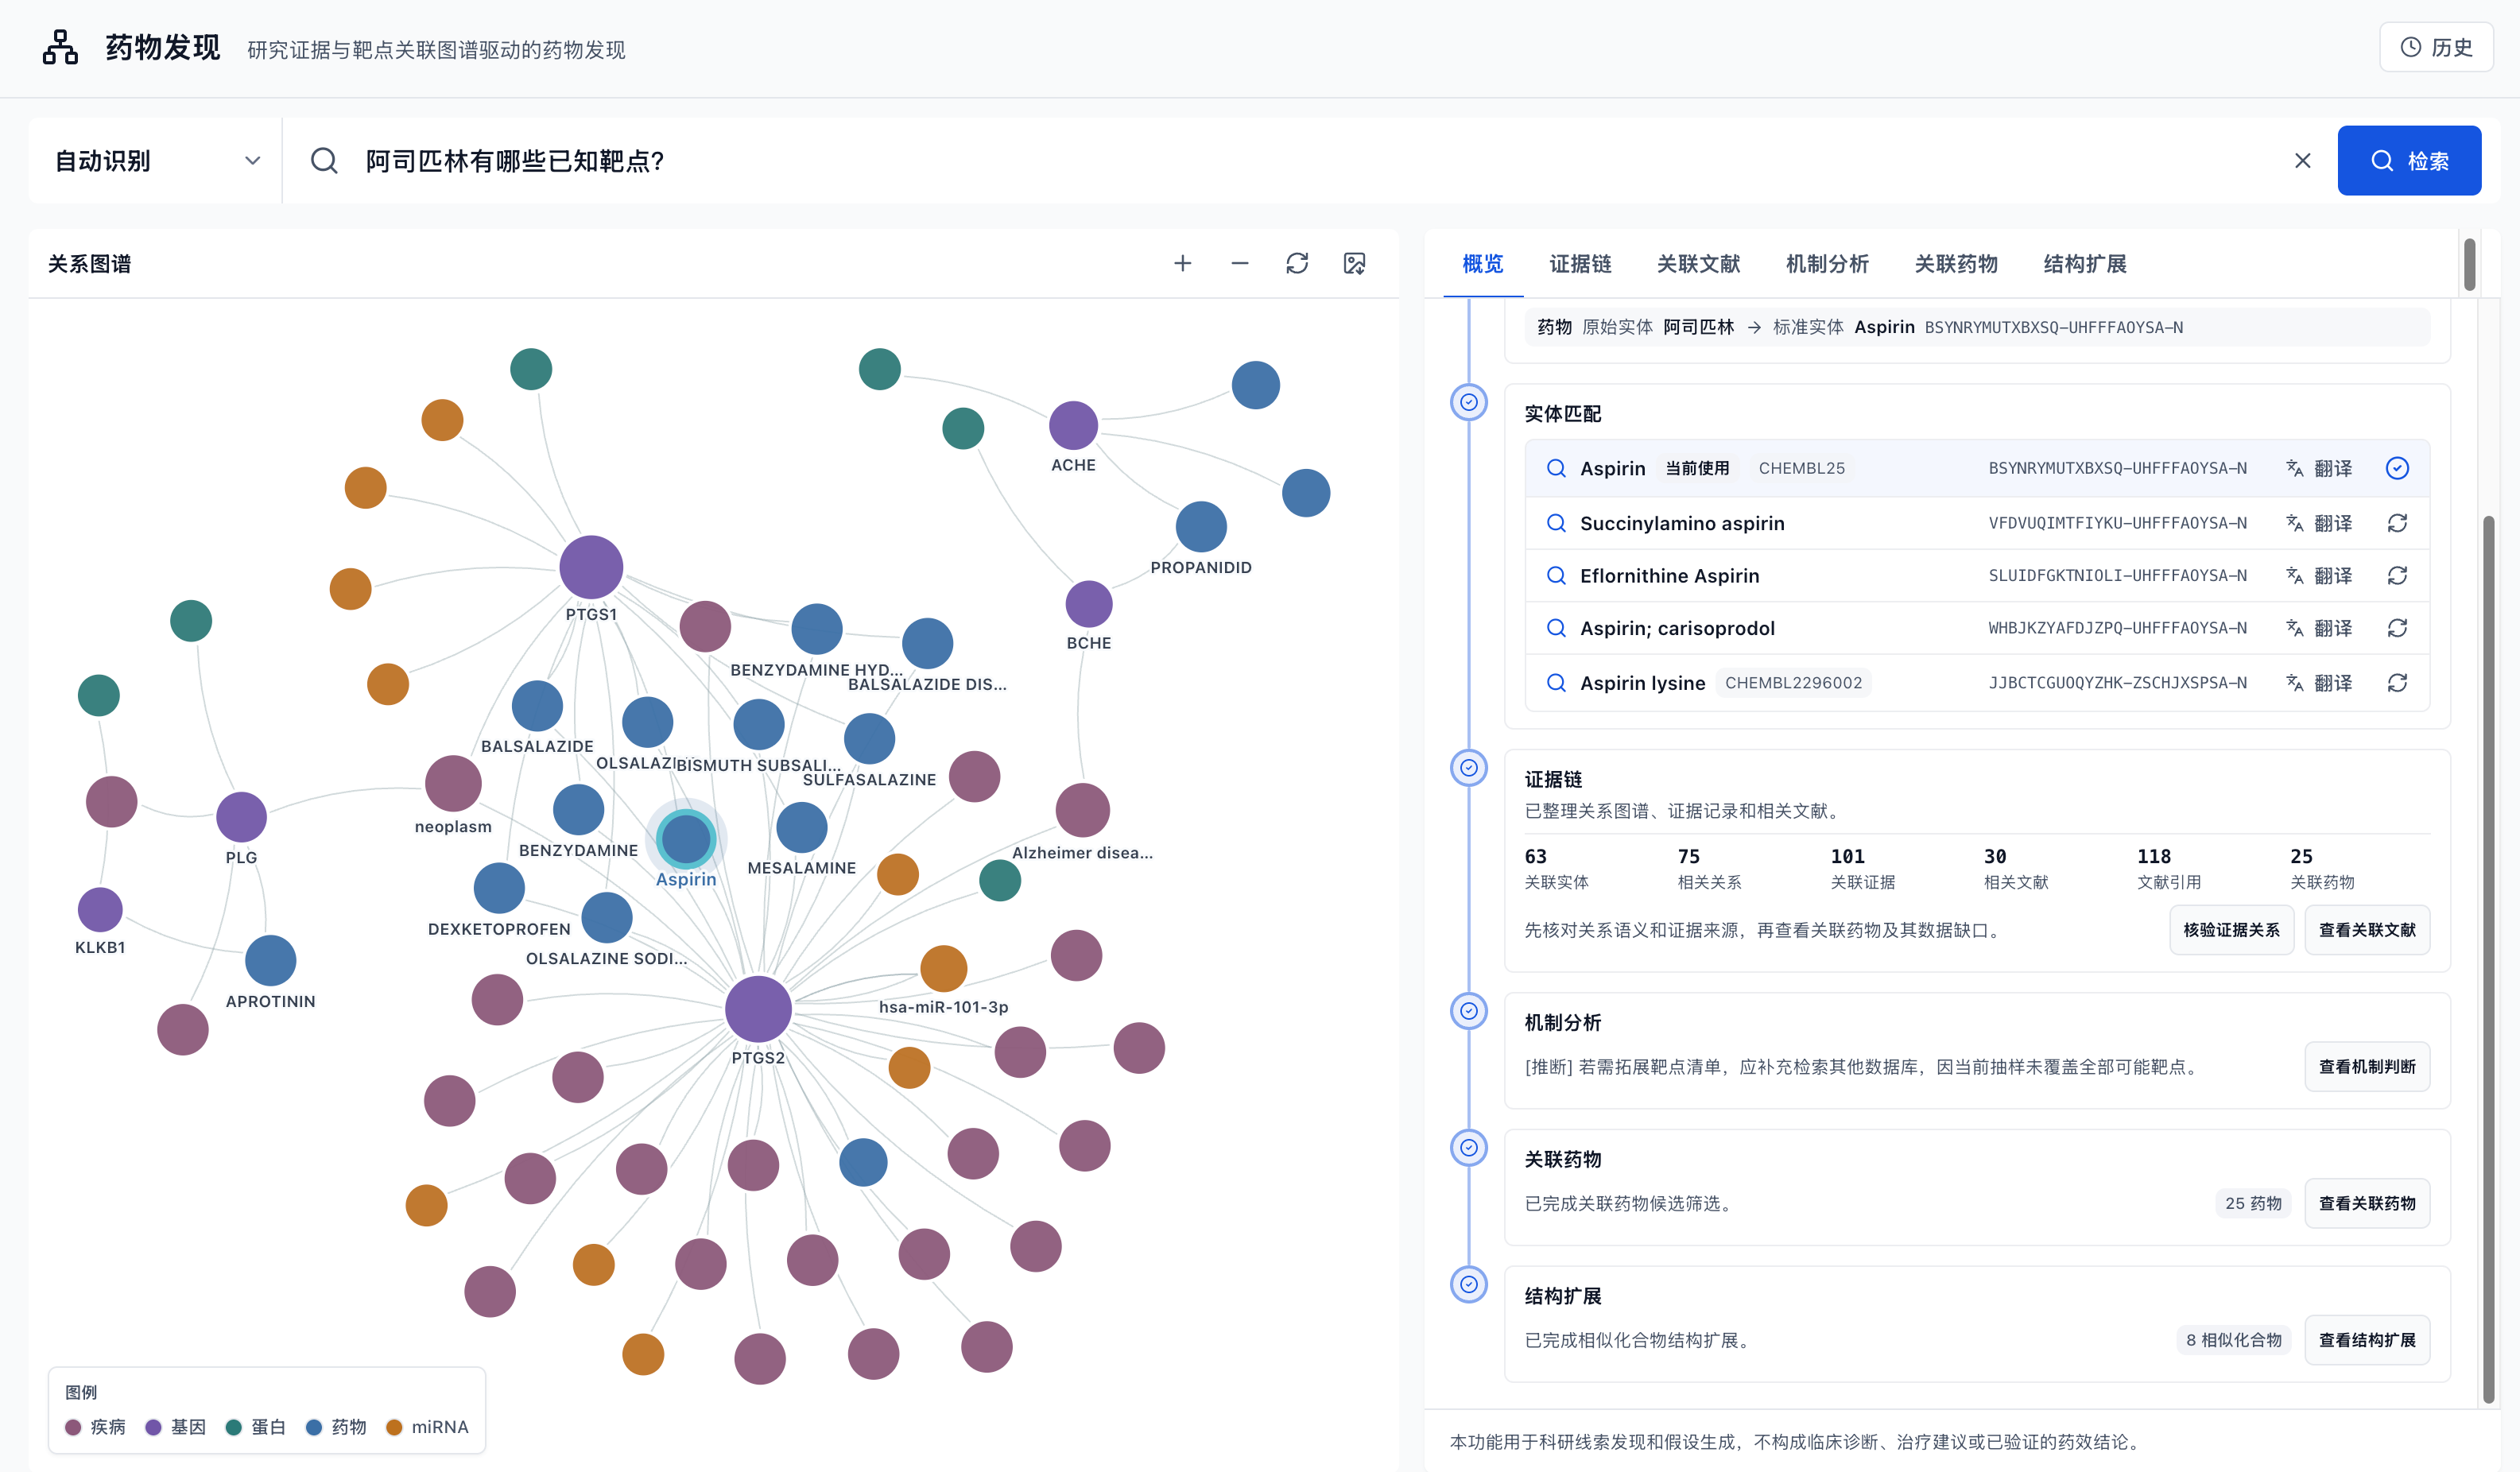Viewport: 2520px width, 1472px height.
Task: Select the PTGS2 gene node
Action: (758, 1009)
